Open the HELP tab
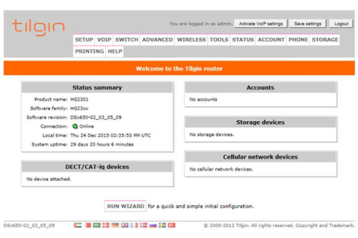Image resolution: width=358 pixels, height=238 pixels. pyautogui.click(x=115, y=51)
